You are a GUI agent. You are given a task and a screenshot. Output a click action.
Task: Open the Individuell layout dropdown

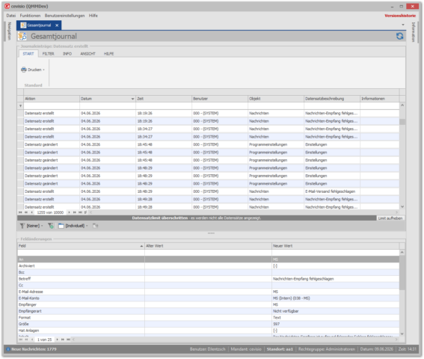click(87, 226)
